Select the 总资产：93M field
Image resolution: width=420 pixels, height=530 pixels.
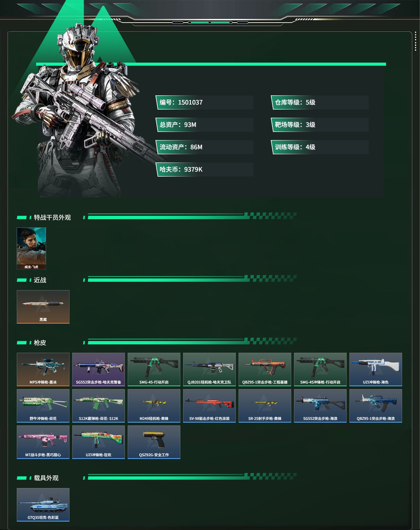[x=205, y=125]
